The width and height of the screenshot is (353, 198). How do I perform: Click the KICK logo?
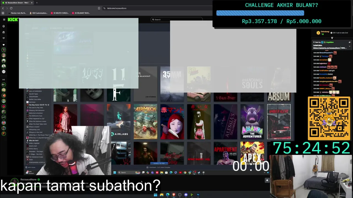(13, 20)
